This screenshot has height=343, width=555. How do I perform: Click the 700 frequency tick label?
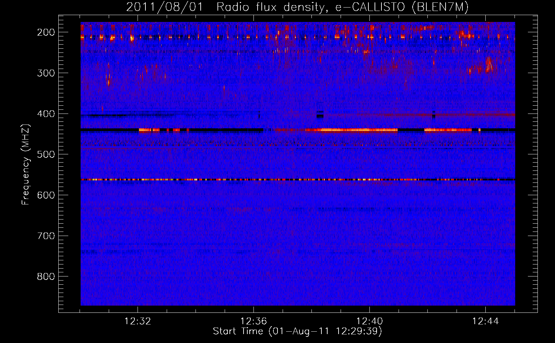point(46,236)
